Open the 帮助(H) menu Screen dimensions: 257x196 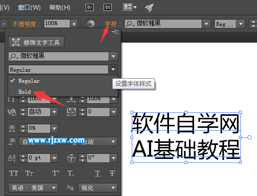60,8
